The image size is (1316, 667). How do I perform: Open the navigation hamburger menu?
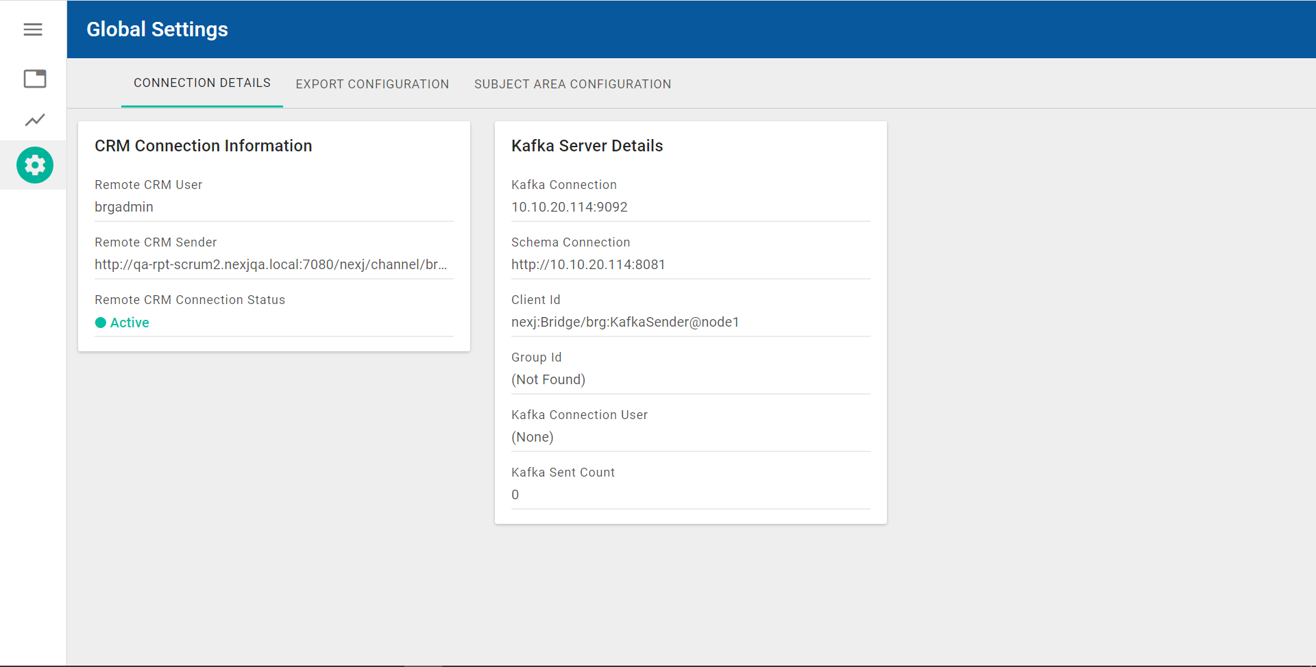pyautogui.click(x=32, y=29)
